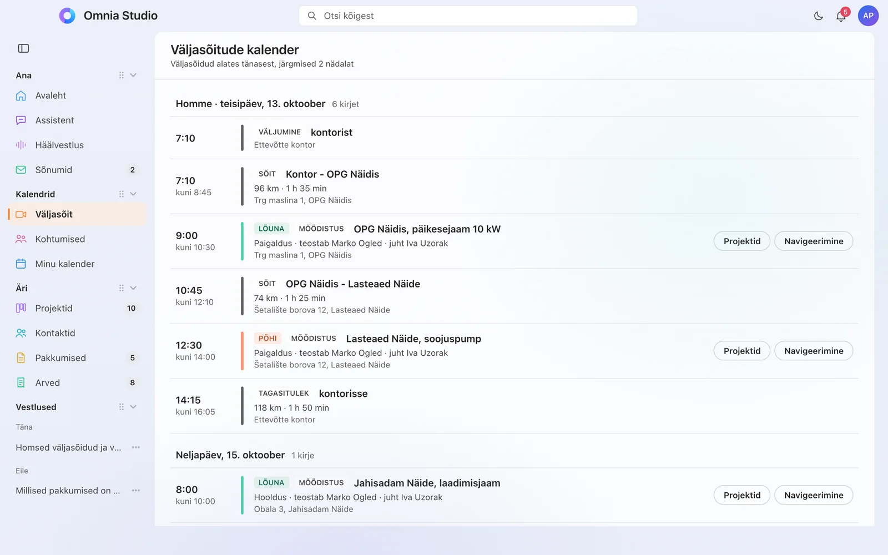Screen dimensions: 888x555
Task: Grab the Ana section drag handle
Action: pyautogui.click(x=121, y=75)
